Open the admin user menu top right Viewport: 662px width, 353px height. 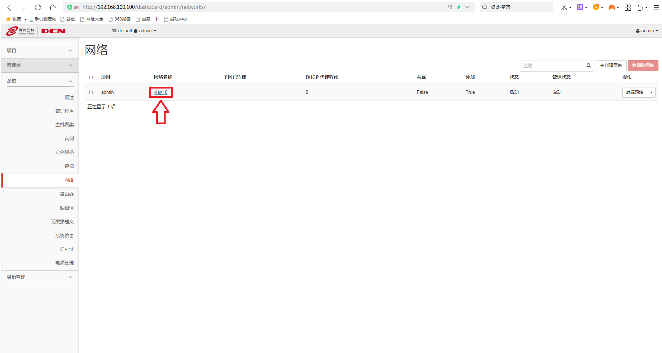647,31
